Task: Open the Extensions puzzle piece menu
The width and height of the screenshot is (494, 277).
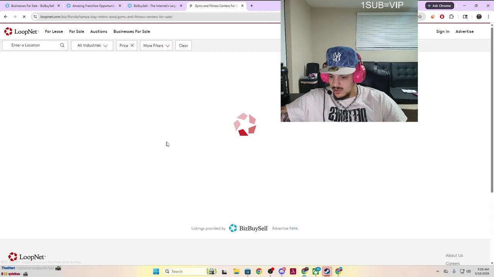Action: (452, 17)
